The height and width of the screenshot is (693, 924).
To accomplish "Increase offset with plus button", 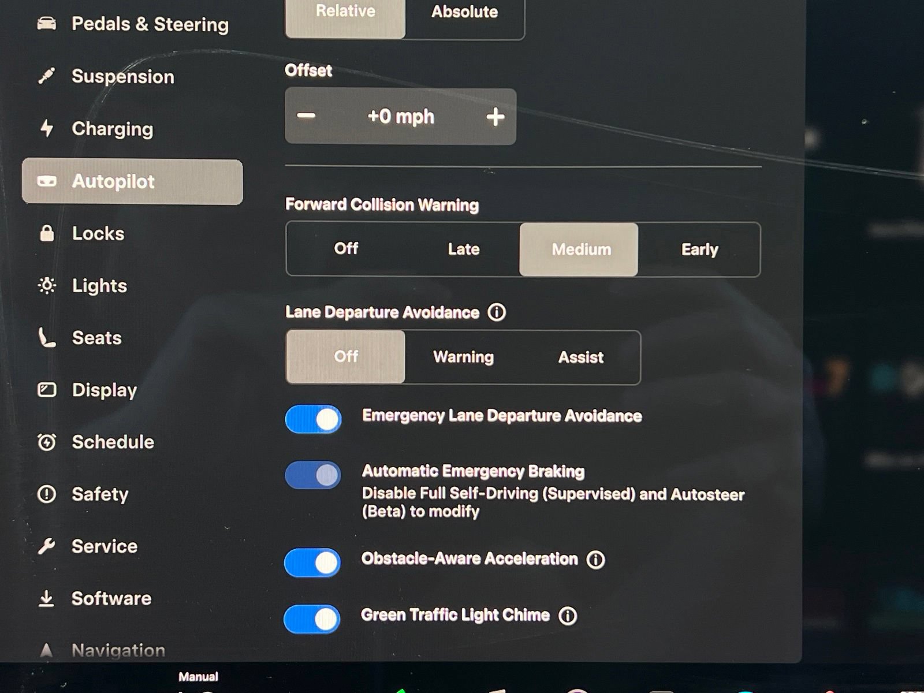I will pos(495,117).
